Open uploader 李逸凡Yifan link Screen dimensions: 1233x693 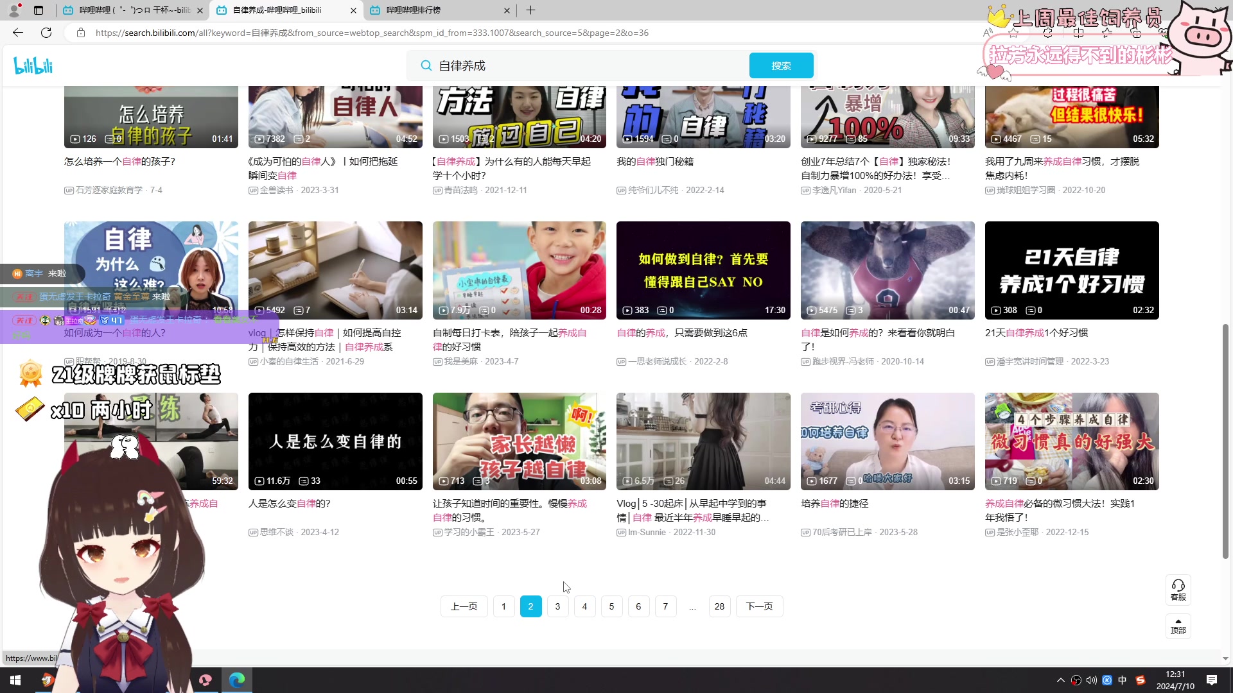[x=828, y=191]
